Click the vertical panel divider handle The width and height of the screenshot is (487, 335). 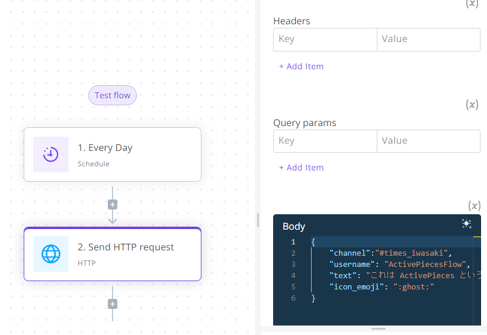click(258, 220)
